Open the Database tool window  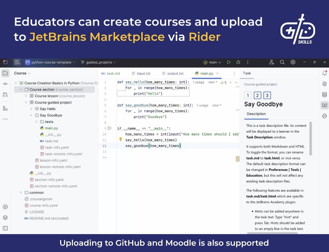coord(325,94)
